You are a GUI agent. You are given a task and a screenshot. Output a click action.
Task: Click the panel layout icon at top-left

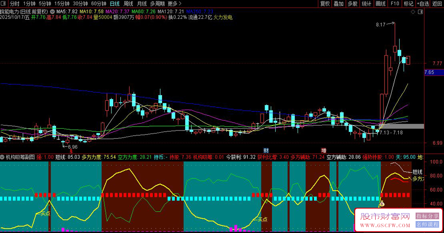(4, 4)
